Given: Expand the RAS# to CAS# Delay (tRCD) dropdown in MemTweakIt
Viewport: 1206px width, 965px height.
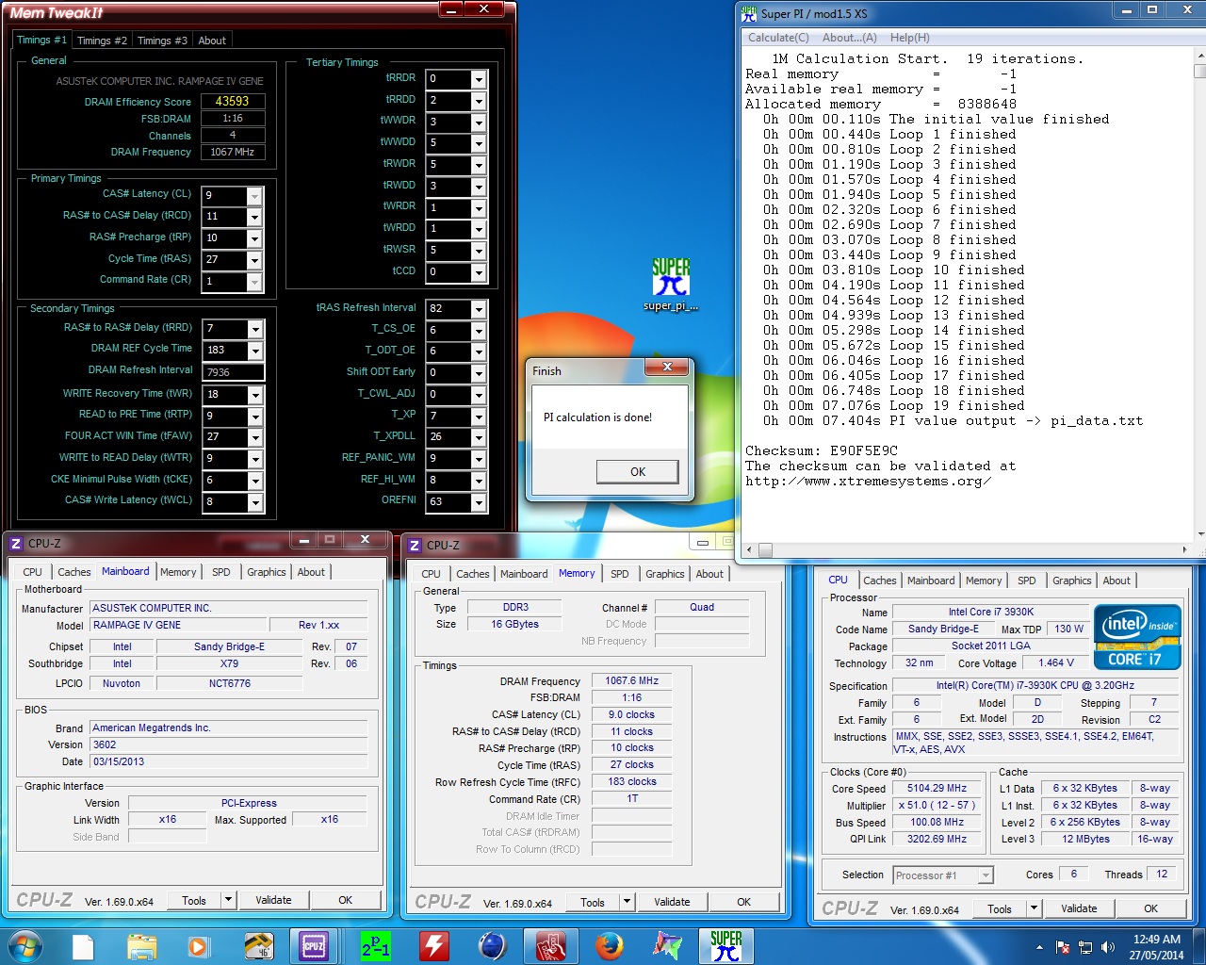Looking at the screenshot, I should pos(254,217).
